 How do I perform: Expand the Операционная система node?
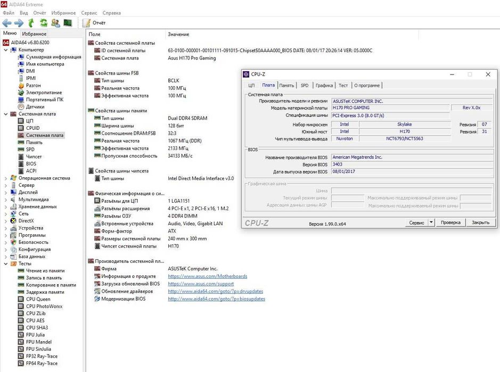6,178
